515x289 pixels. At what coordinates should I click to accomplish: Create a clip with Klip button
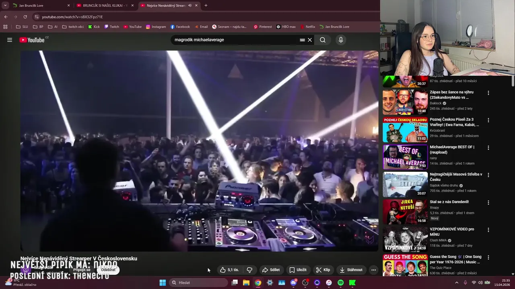pyautogui.click(x=323, y=270)
